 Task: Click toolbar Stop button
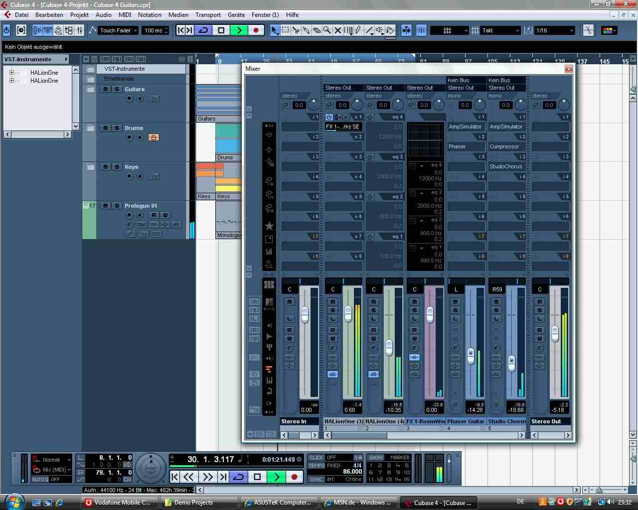tap(221, 30)
